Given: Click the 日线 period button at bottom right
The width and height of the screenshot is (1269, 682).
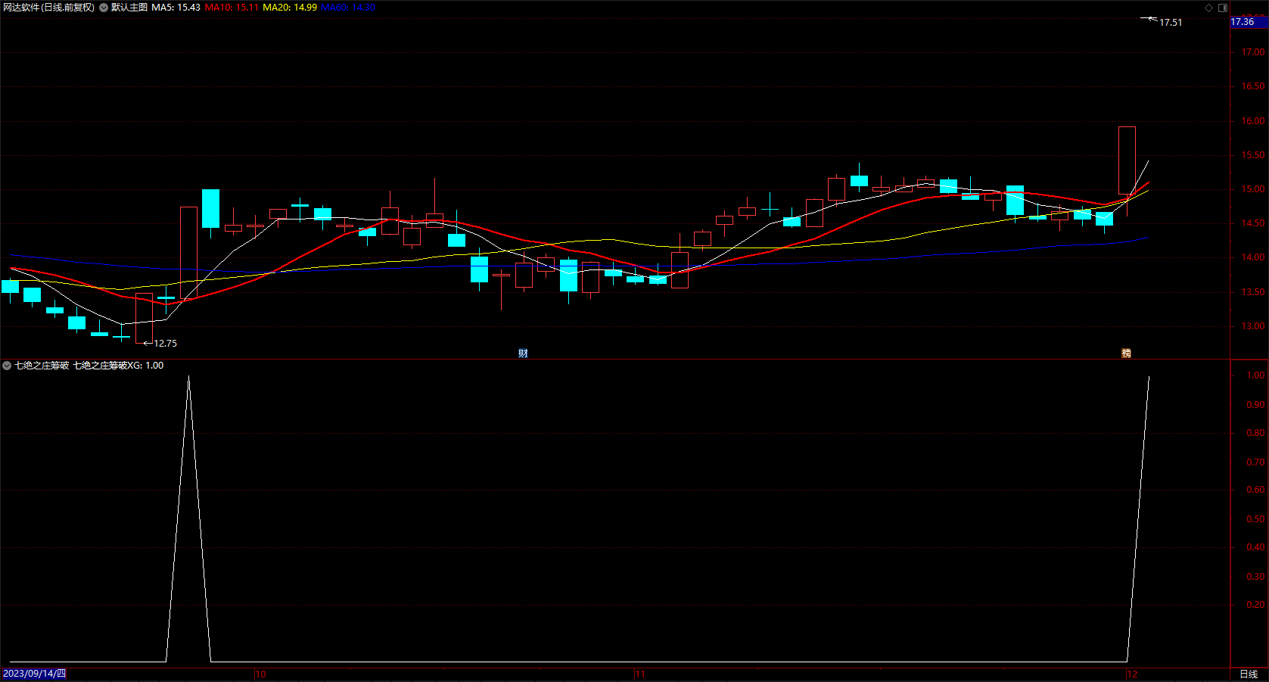Looking at the screenshot, I should 1249,674.
